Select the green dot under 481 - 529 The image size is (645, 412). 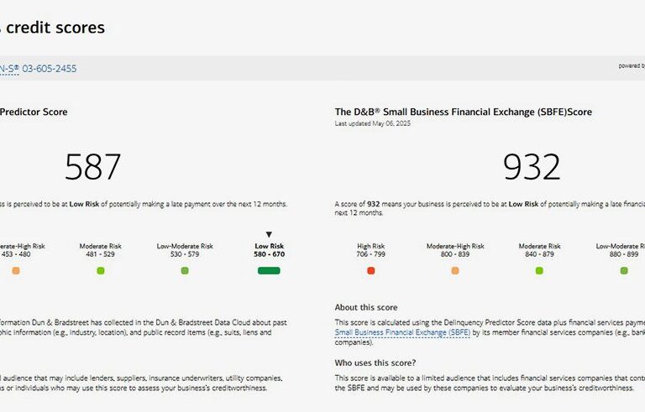pos(101,270)
